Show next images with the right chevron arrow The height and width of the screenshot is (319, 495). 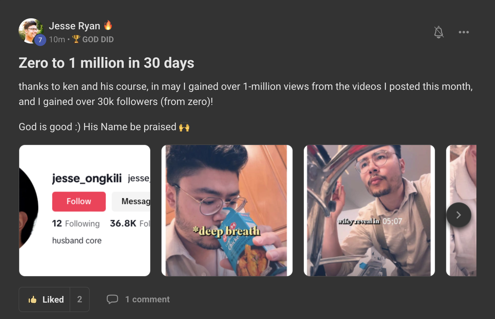458,215
